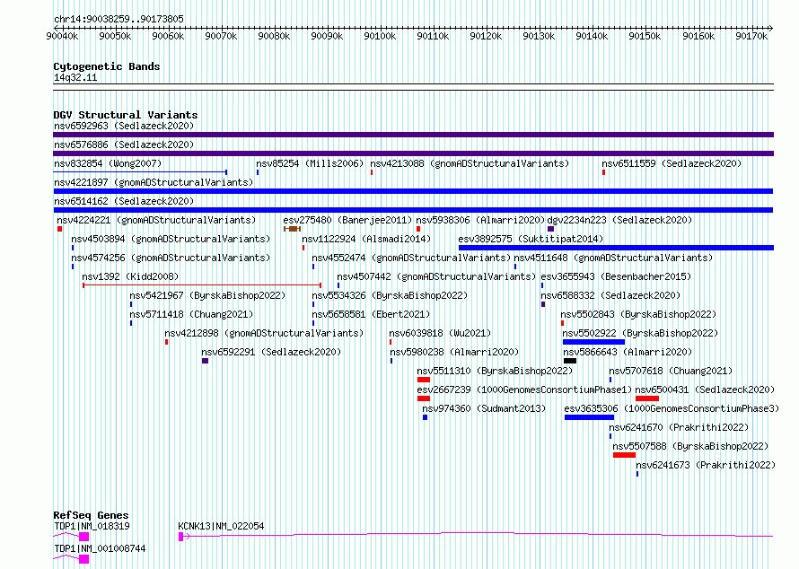Open nsv5980238 (Almarri2020) label

click(x=454, y=352)
